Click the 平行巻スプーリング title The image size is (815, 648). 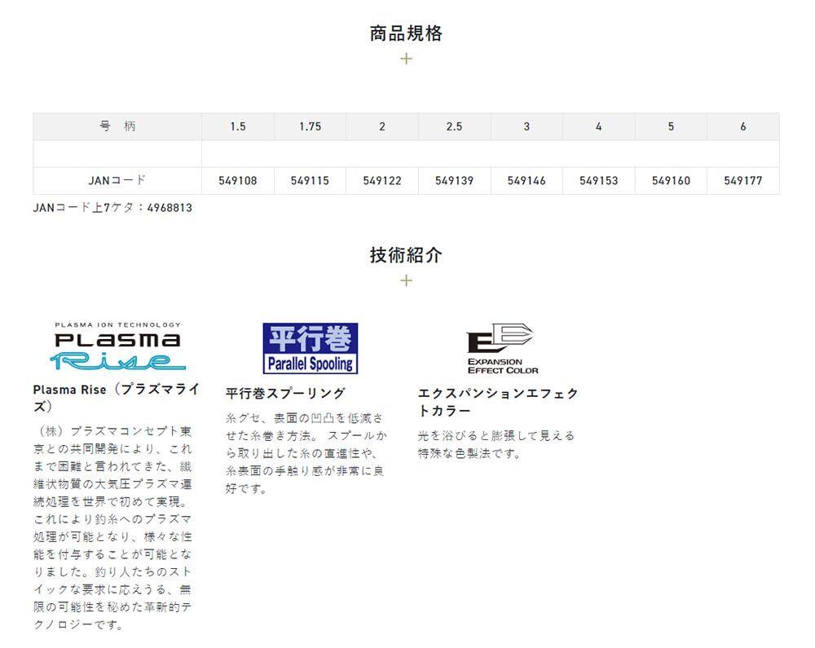coord(285,394)
